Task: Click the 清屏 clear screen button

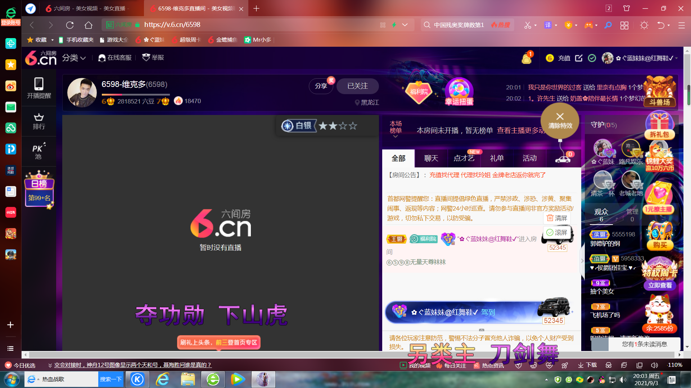Action: [x=557, y=218]
